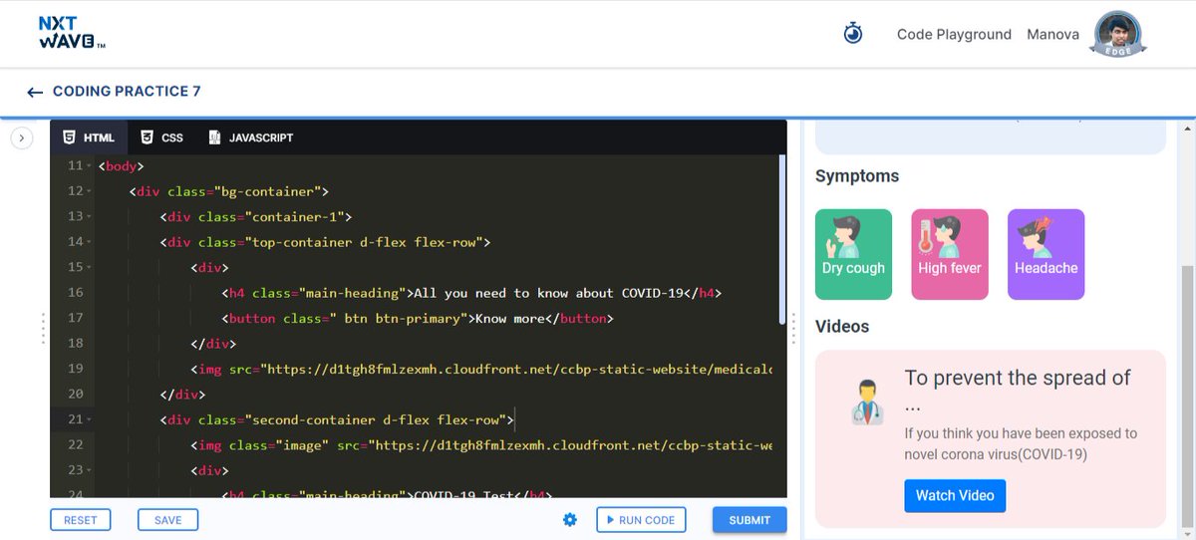The width and height of the screenshot is (1196, 540).
Task: Collapse the fold arrow on line 21
Action: click(90, 420)
